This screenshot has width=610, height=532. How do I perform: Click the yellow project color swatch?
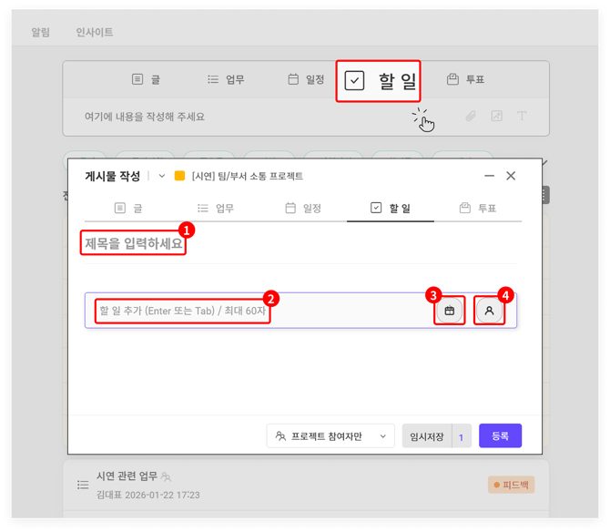coord(179,176)
